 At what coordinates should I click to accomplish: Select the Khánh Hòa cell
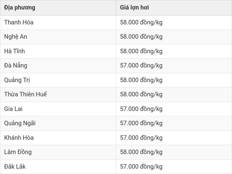coord(58,138)
